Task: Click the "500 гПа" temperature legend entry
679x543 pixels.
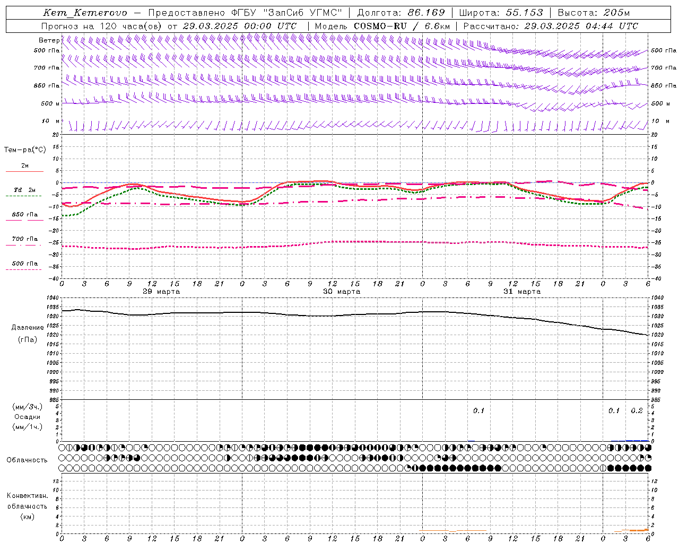Action: click(x=25, y=263)
